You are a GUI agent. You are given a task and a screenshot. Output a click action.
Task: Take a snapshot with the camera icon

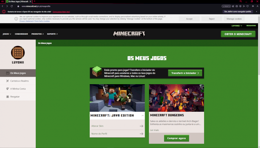click(237, 6)
